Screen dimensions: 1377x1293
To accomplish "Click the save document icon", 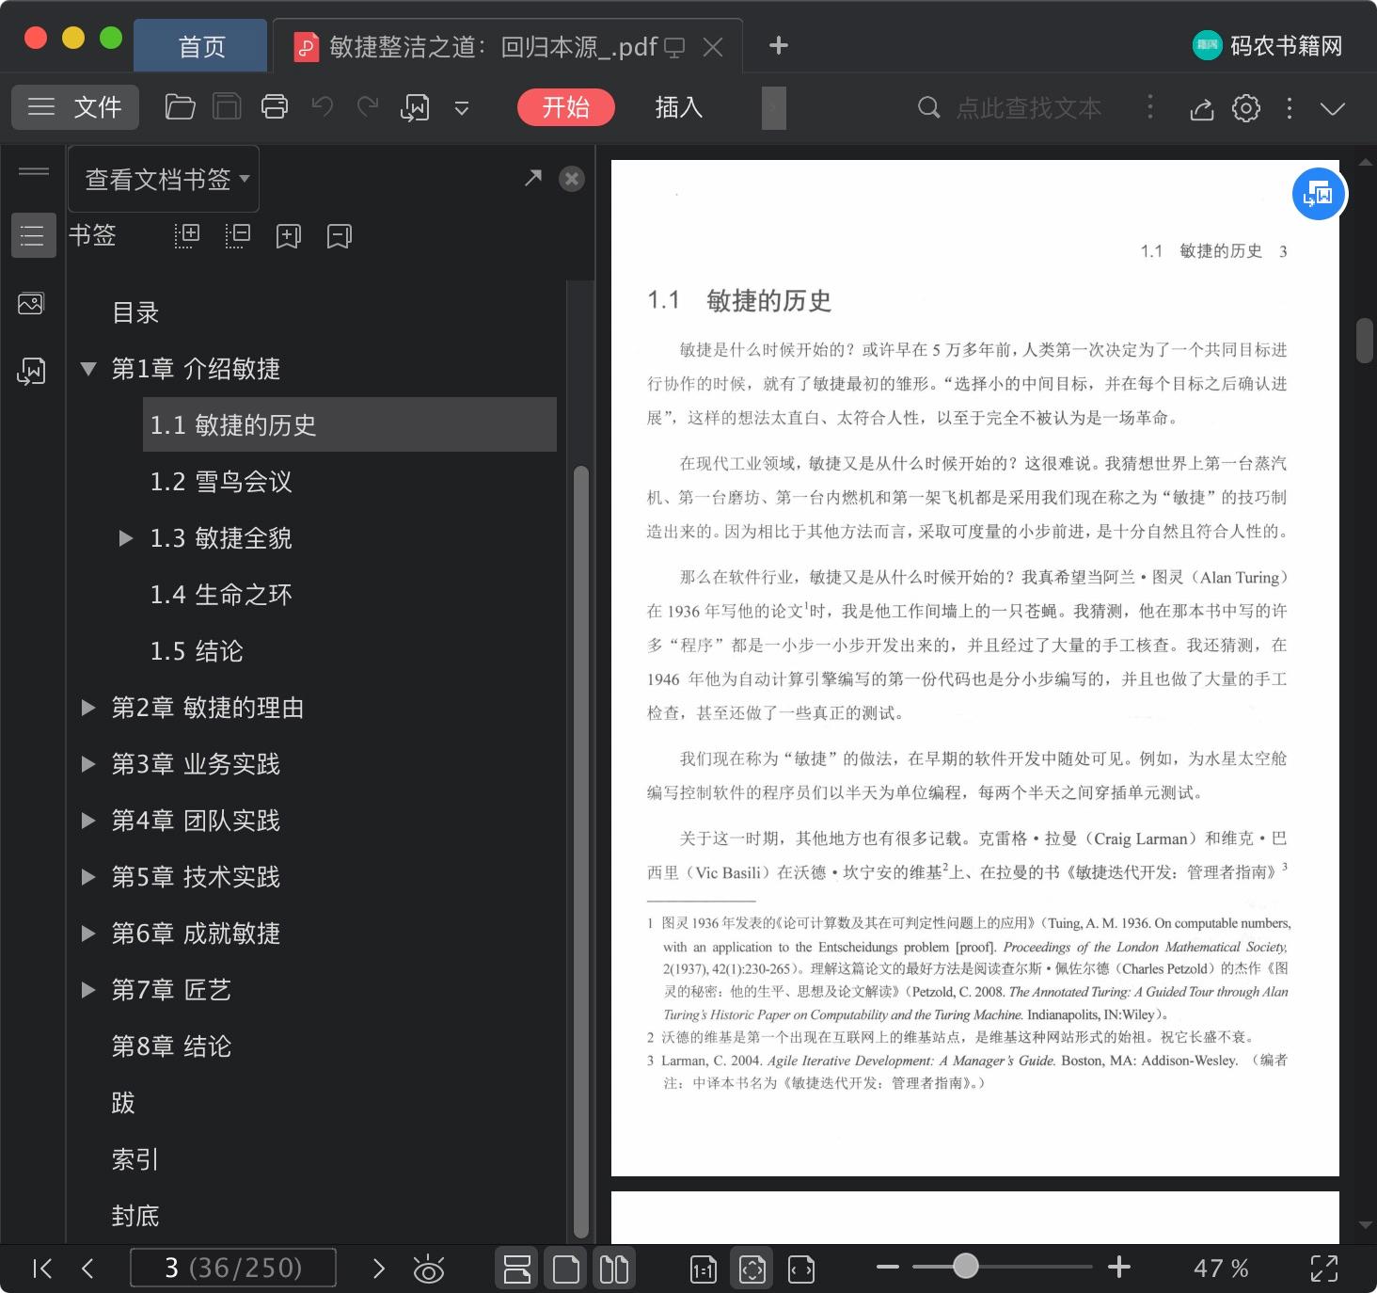I will click(227, 107).
